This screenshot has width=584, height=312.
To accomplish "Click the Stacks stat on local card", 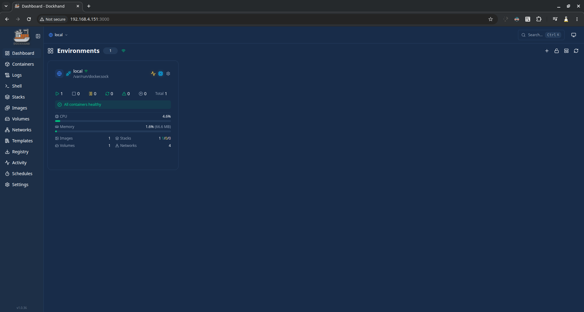I will (x=143, y=138).
